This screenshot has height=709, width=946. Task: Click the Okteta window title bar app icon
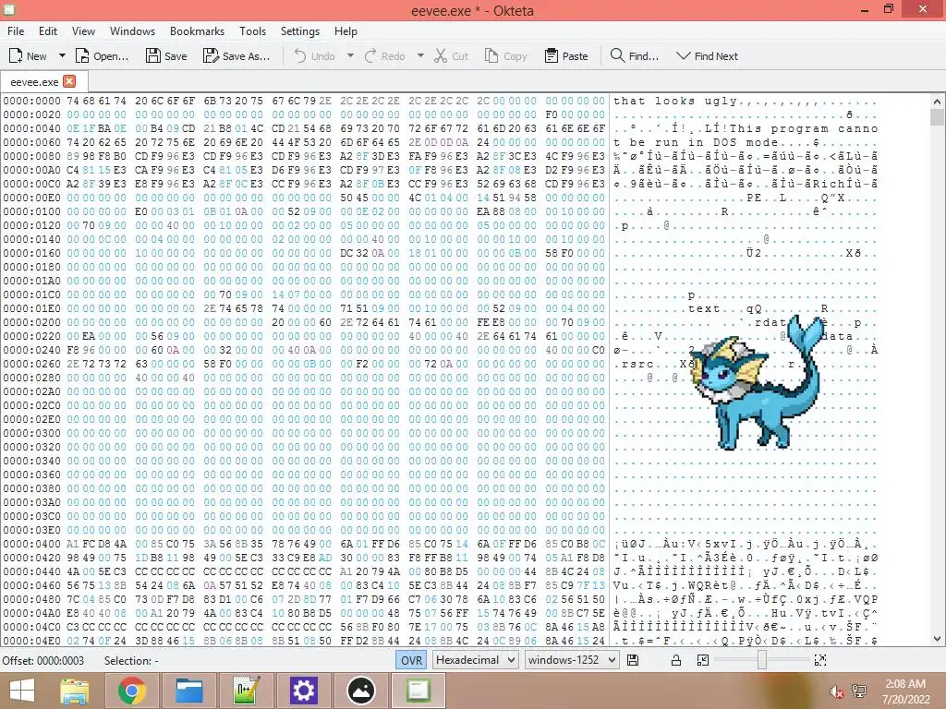(9, 9)
